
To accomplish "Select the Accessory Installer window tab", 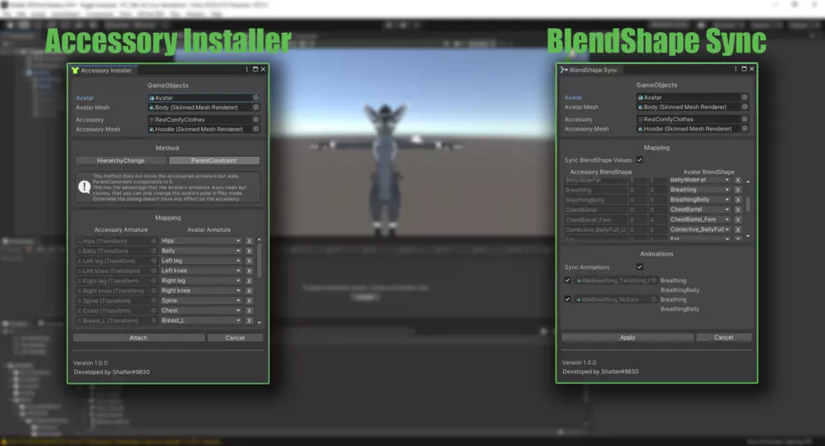I will (x=102, y=71).
